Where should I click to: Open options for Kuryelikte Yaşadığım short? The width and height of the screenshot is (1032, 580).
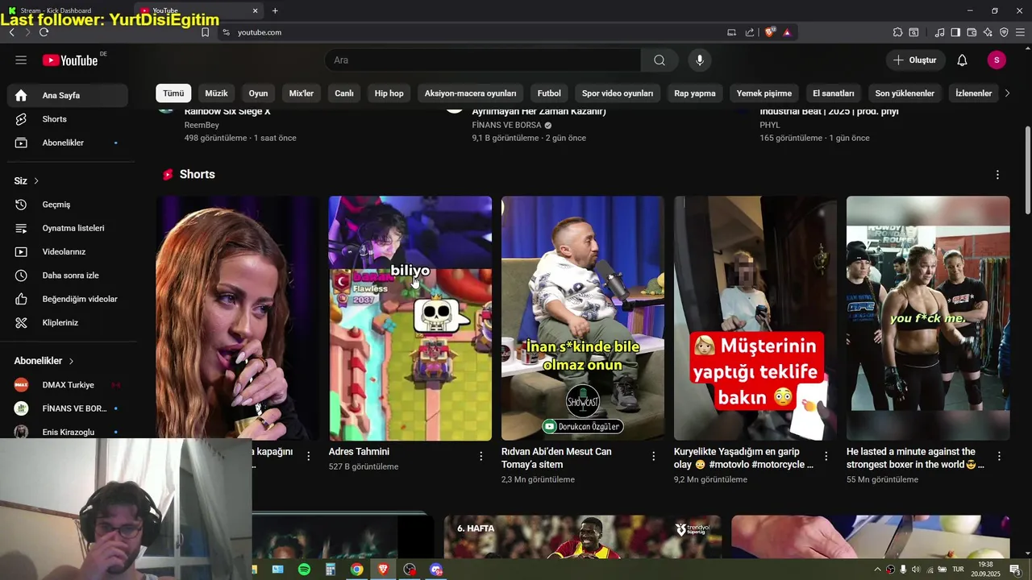tap(826, 456)
